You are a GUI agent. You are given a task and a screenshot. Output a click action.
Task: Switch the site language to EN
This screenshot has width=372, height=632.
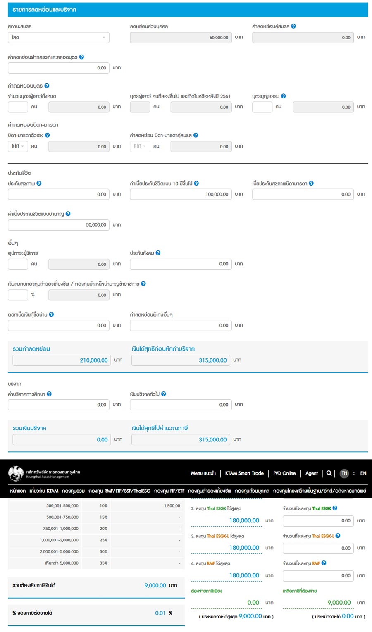pyautogui.click(x=363, y=473)
